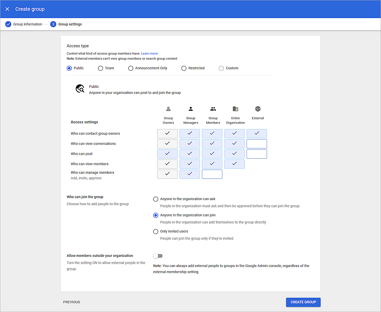Click the CREATE GROUP button
The image size is (381, 312).
(303, 302)
